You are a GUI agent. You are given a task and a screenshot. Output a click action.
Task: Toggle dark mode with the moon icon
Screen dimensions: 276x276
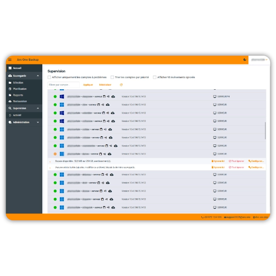[244, 60]
